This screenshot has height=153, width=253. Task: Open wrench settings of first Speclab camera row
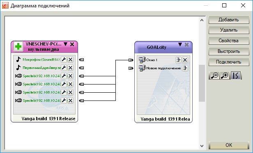coord(64,76)
